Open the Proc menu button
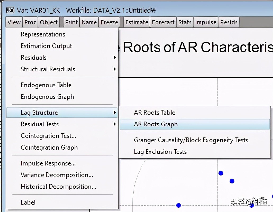The image size is (273, 212). (x=30, y=22)
